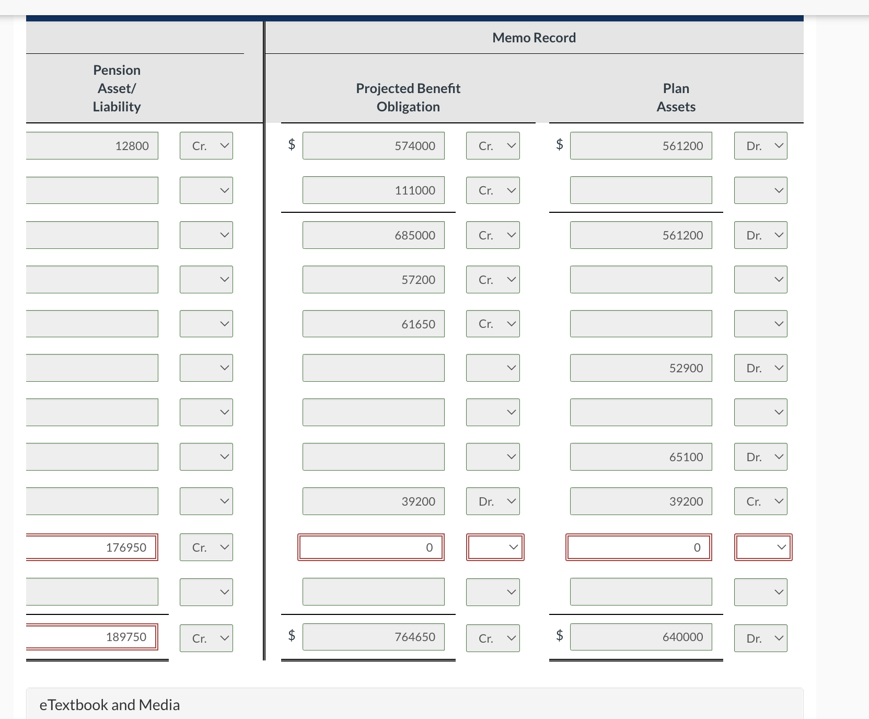Open the Cr. dropdown beside 176950
Screen dimensions: 869x719
point(206,547)
